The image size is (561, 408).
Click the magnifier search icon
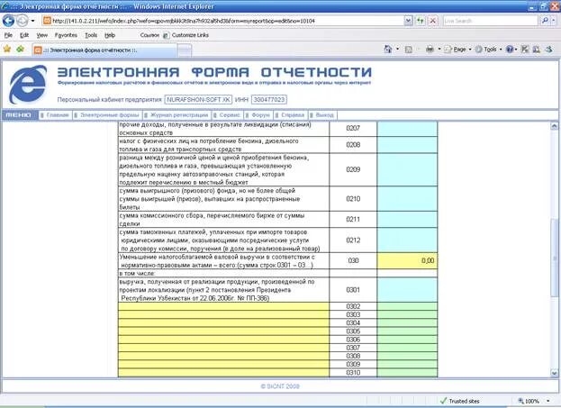coord(544,21)
